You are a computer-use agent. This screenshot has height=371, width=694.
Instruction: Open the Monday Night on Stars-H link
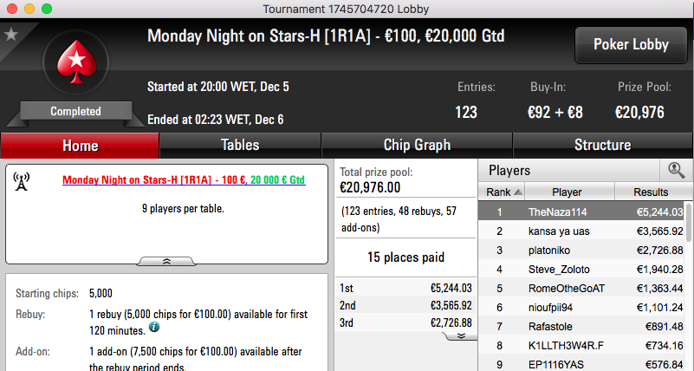tap(184, 179)
